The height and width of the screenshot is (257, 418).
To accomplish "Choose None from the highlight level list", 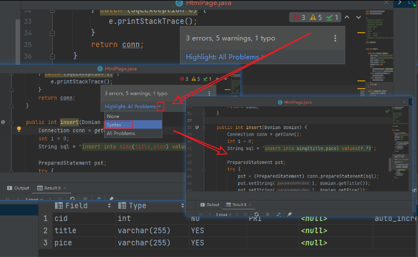I will (x=133, y=116).
